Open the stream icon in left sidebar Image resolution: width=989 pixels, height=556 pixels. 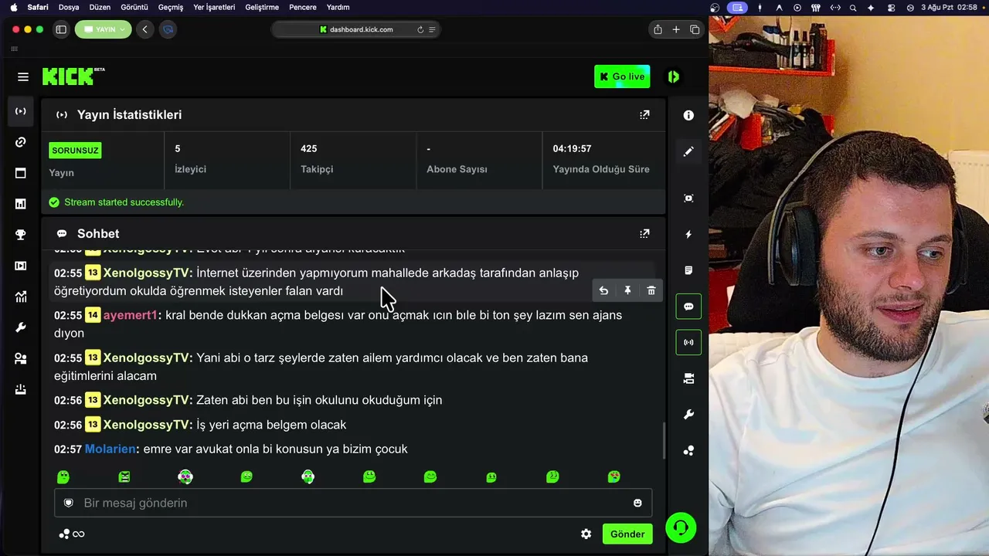[x=21, y=111]
